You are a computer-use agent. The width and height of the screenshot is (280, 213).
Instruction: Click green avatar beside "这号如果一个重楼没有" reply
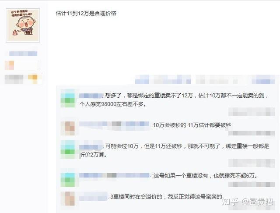(68, 180)
